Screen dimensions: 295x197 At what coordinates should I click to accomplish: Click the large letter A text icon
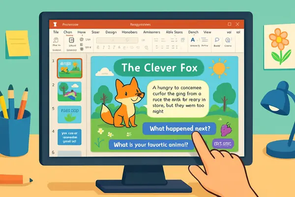click(192, 40)
